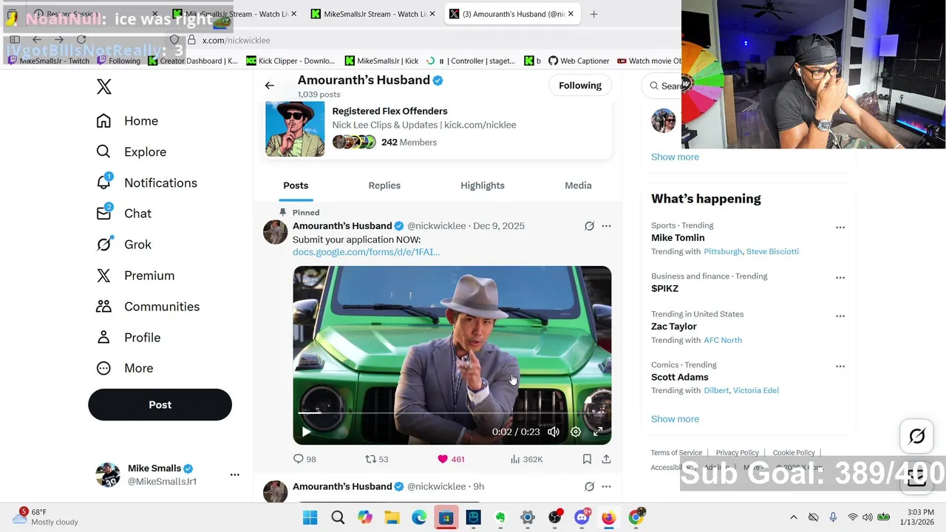Open the AFC North trending link

[x=723, y=341]
